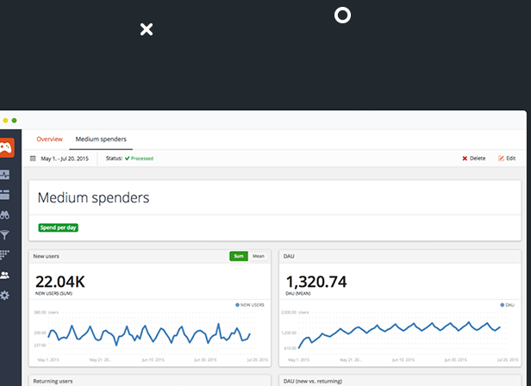Open the May 1 - Jul 20, 2015 date range
531x386 pixels.
coord(65,159)
